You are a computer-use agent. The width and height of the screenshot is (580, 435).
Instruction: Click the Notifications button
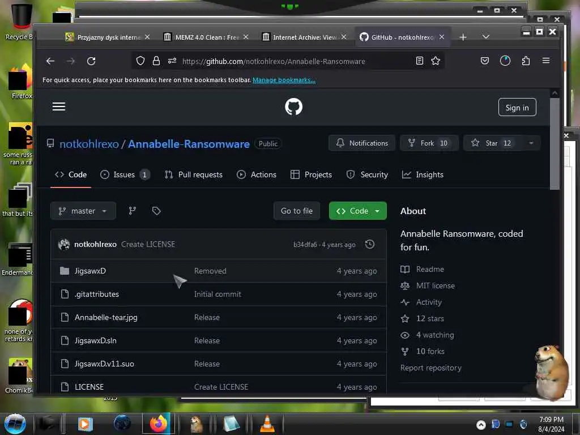point(362,143)
